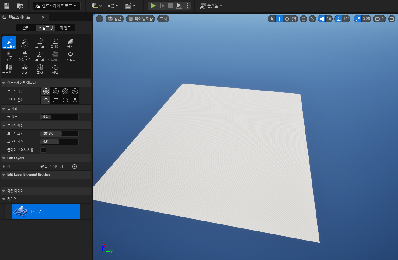The image size is (398, 260).
Task: Open the add content cube dropdown
Action: (97, 5)
